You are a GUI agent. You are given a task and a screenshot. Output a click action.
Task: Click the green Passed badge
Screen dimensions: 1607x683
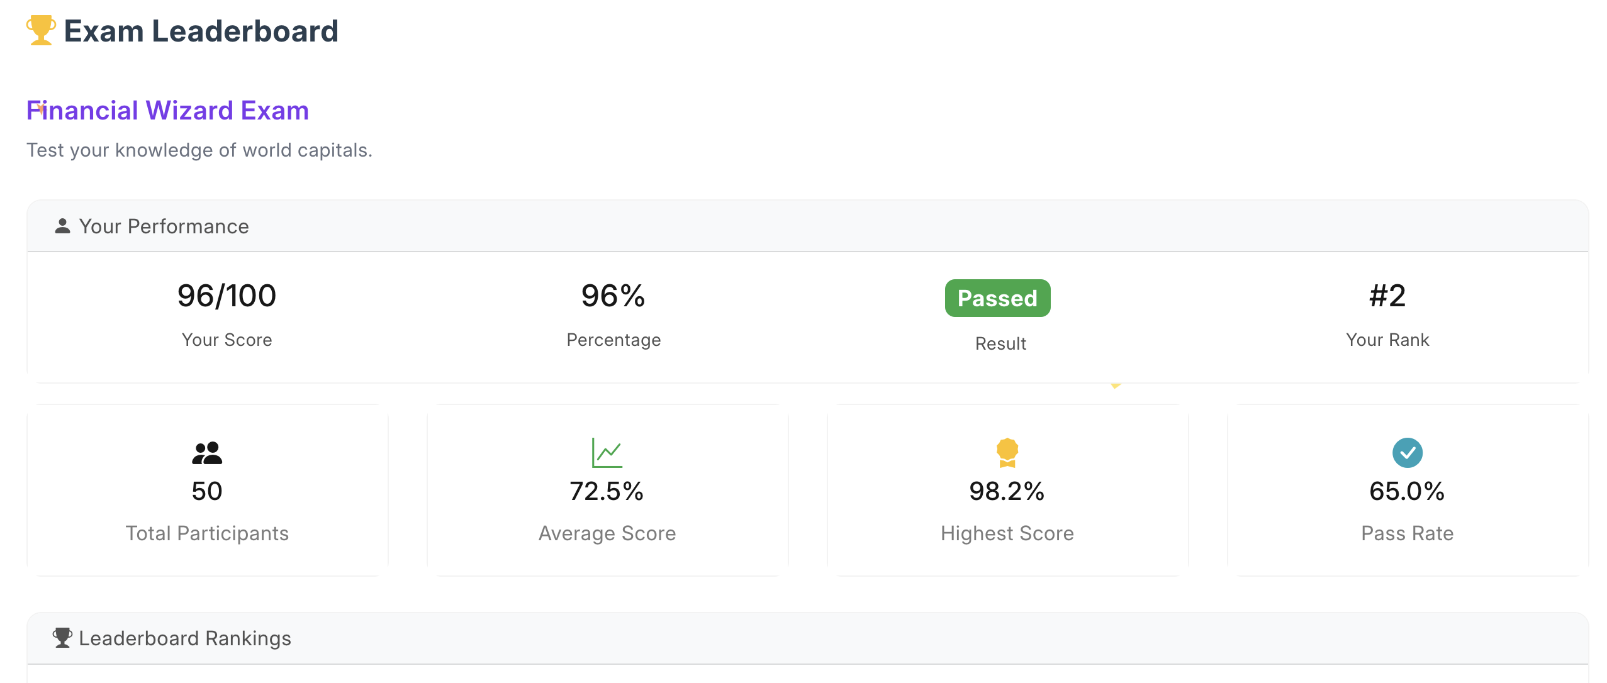pyautogui.click(x=997, y=298)
